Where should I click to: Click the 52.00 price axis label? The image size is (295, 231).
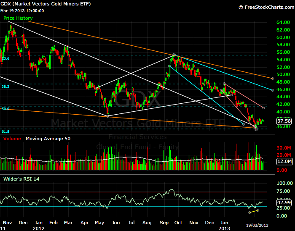click(283, 67)
